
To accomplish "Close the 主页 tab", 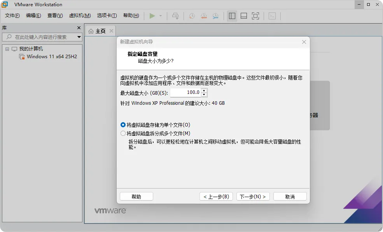I will (111, 31).
